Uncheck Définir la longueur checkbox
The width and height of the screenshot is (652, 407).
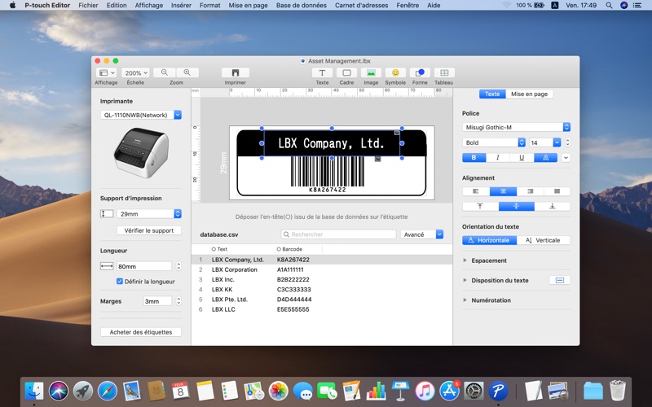(120, 282)
